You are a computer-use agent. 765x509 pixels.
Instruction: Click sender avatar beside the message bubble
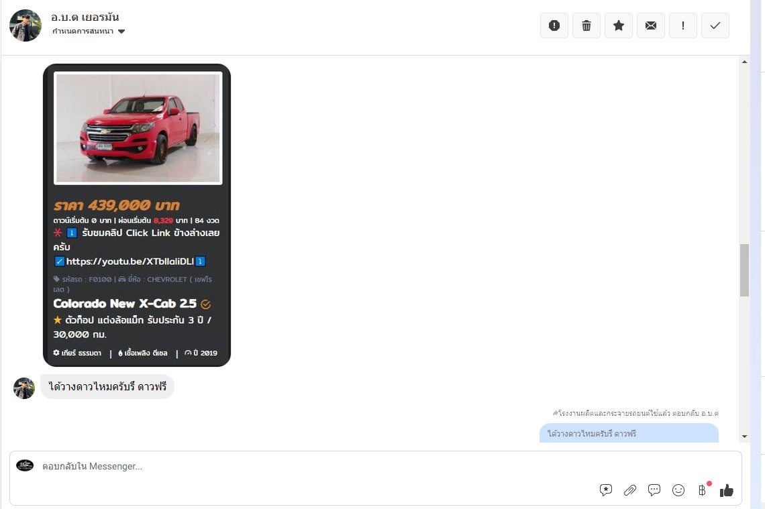click(x=24, y=388)
